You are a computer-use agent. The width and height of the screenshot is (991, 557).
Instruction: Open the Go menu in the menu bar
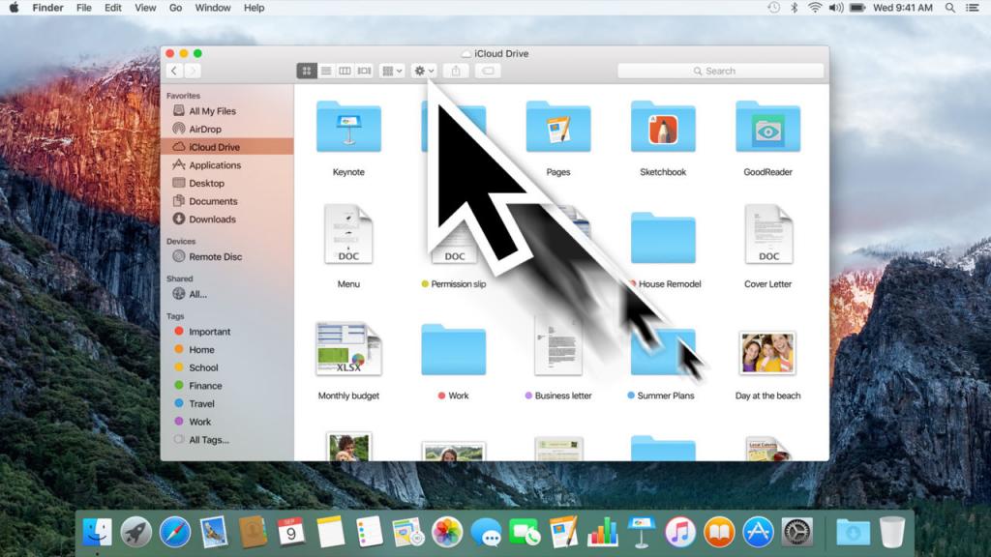(x=175, y=7)
